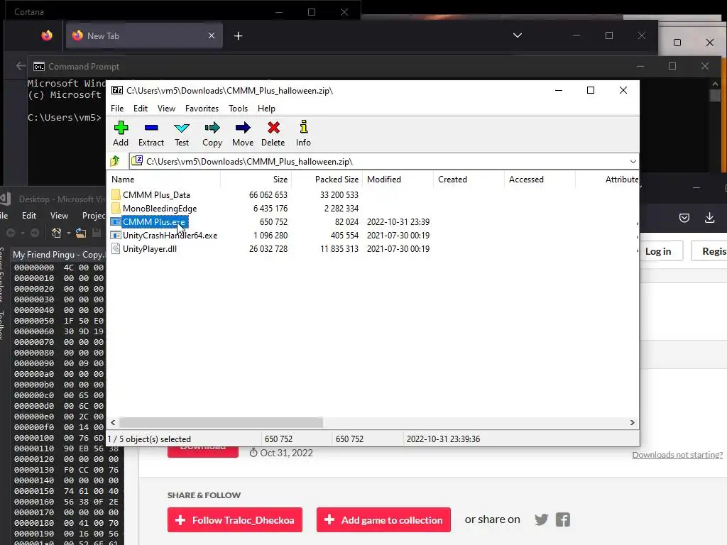Share on Twitter icon

(541, 519)
